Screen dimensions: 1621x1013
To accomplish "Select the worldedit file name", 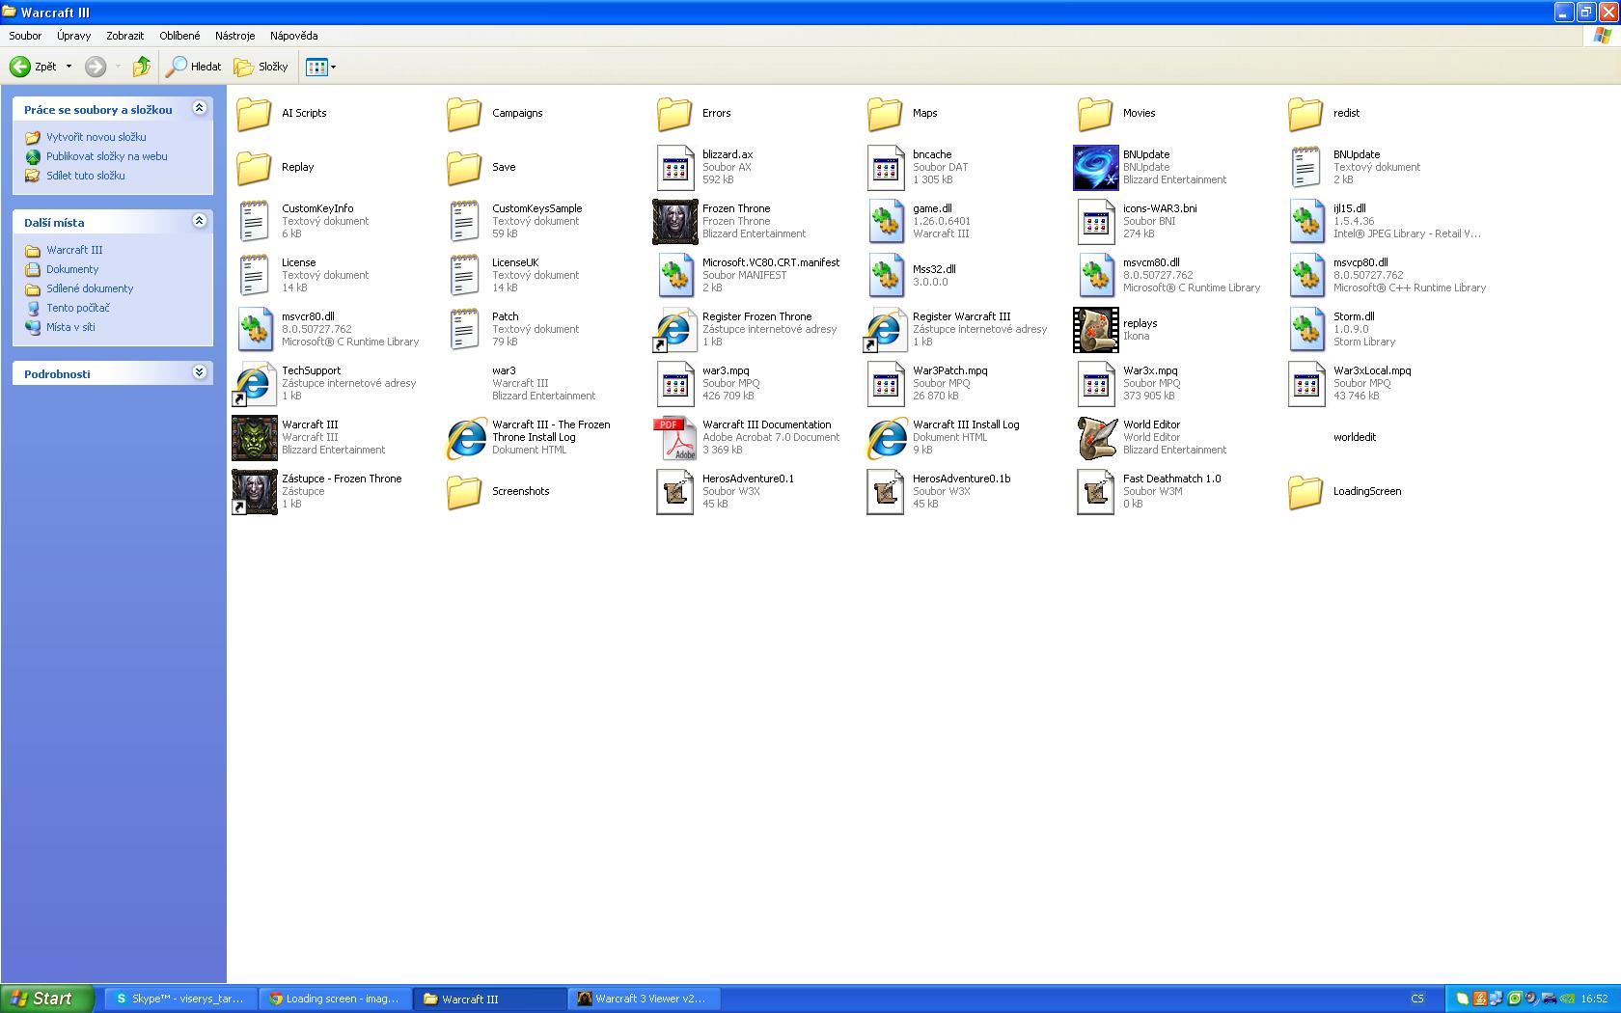I will point(1355,437).
